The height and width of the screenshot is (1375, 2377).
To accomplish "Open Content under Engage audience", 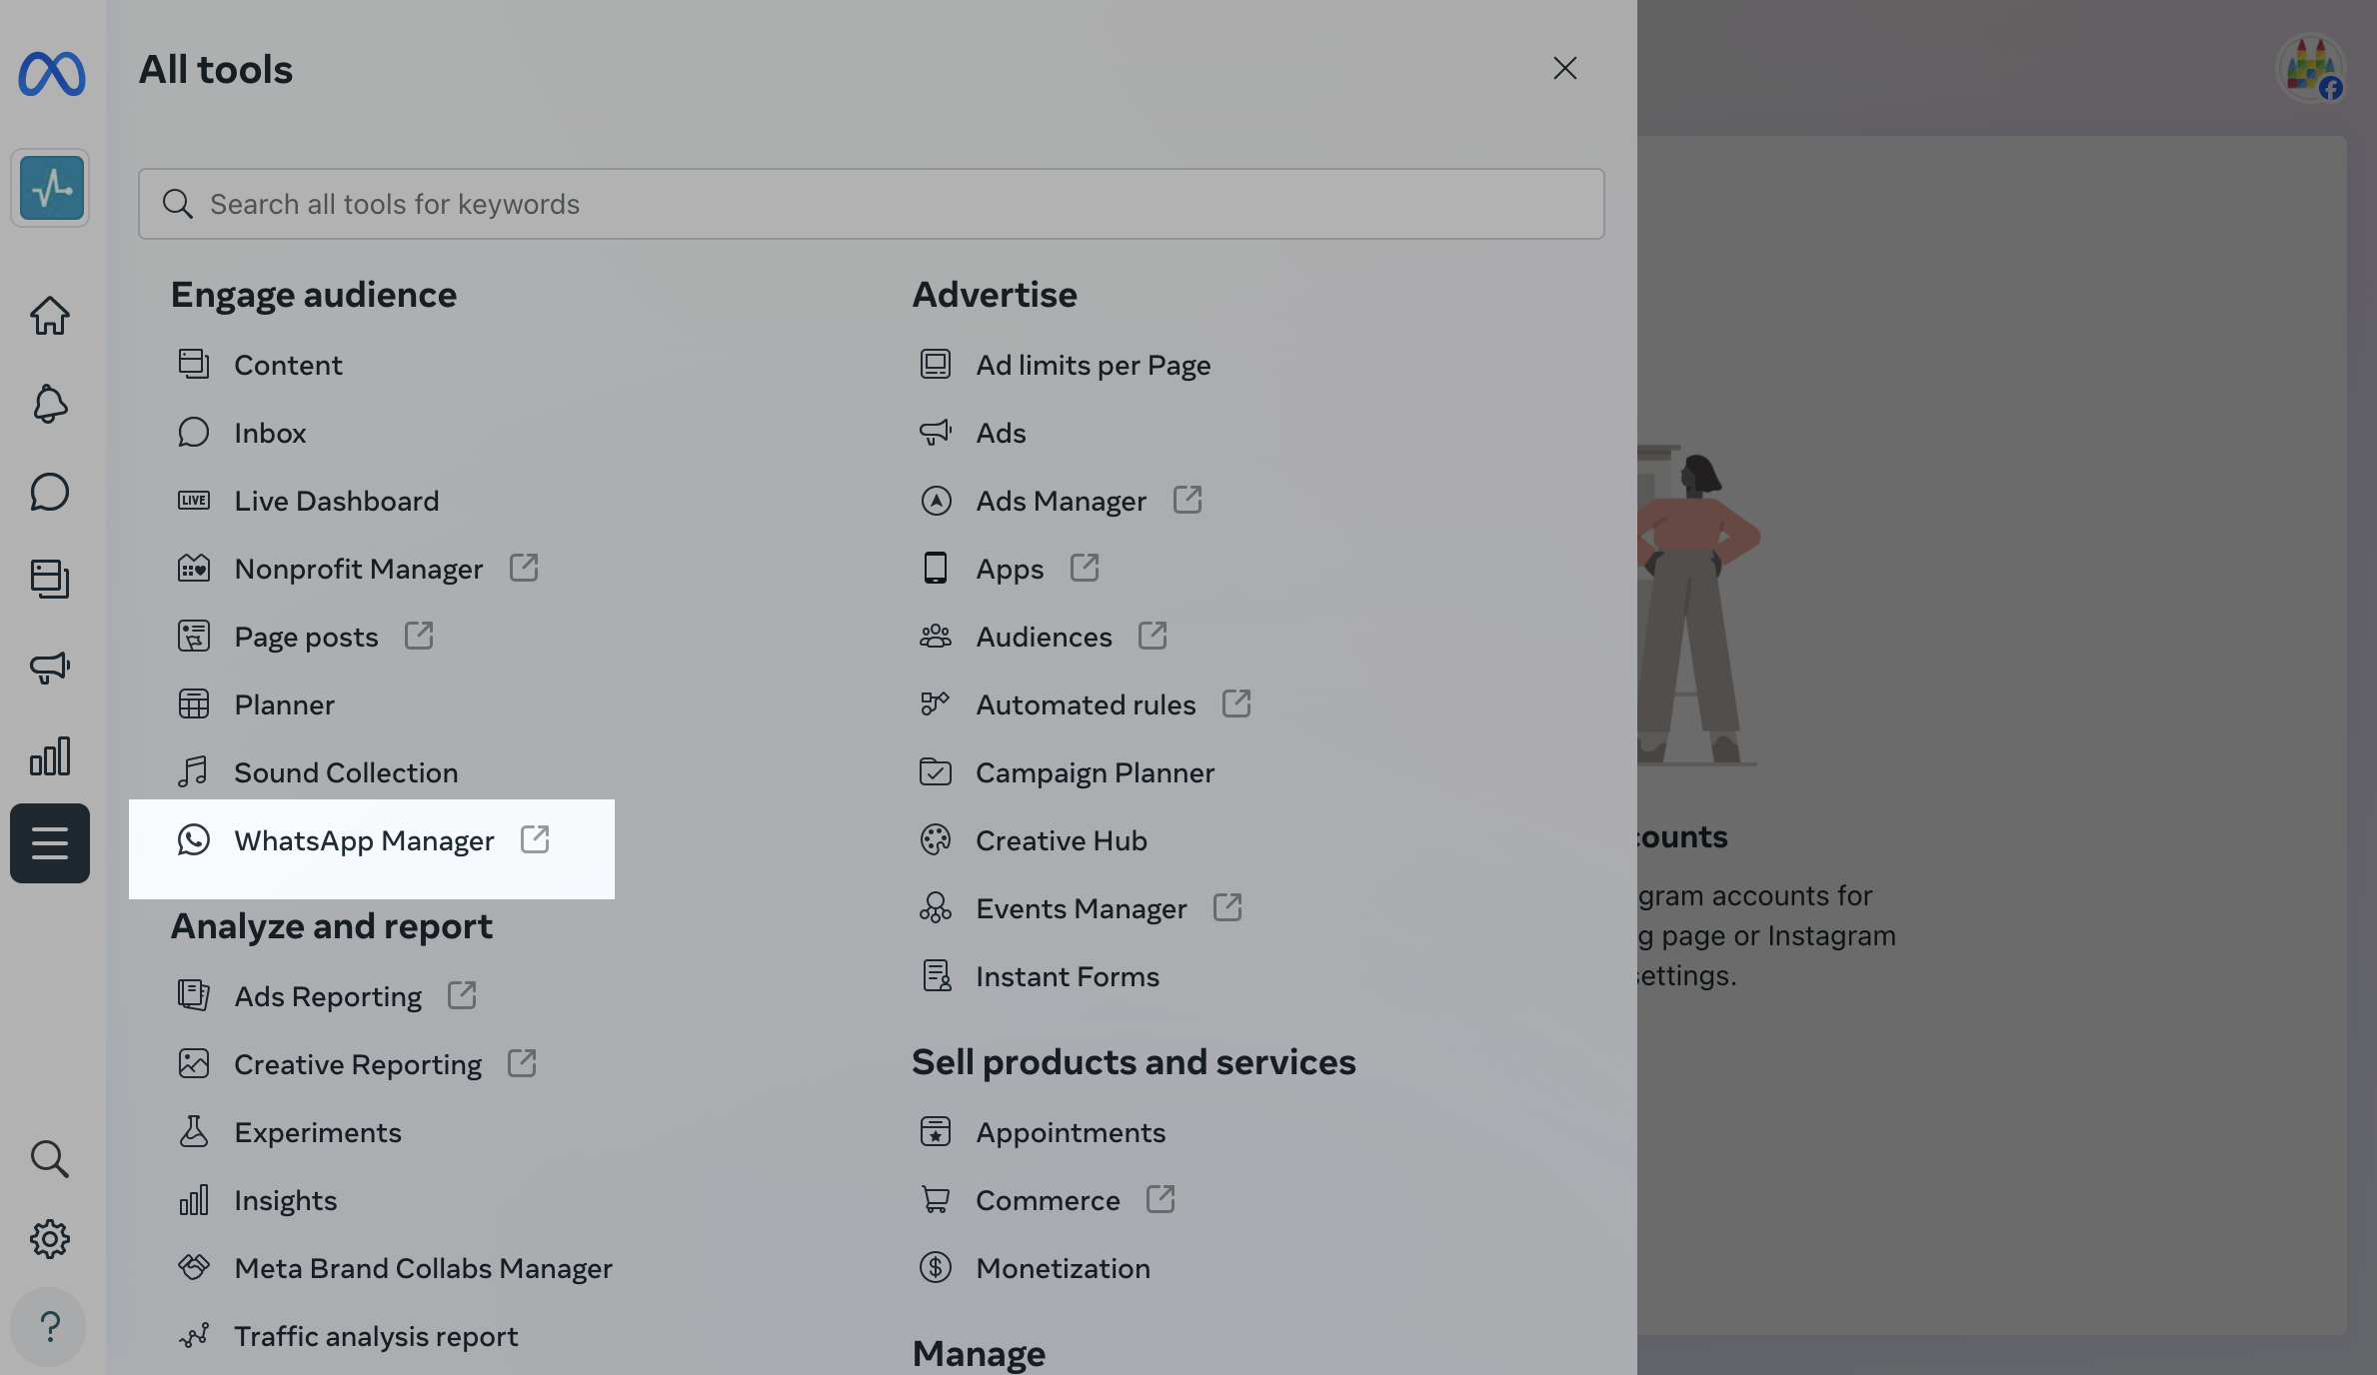I will coord(288,365).
